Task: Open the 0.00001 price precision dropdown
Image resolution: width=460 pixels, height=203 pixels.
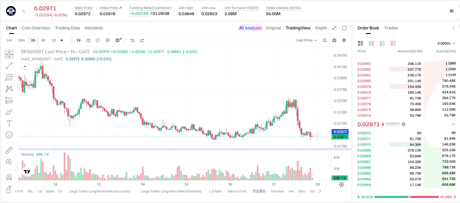Action: [x=446, y=43]
